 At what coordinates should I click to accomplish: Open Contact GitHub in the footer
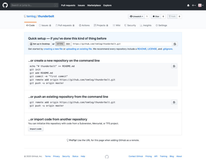pyautogui.click(x=136, y=156)
